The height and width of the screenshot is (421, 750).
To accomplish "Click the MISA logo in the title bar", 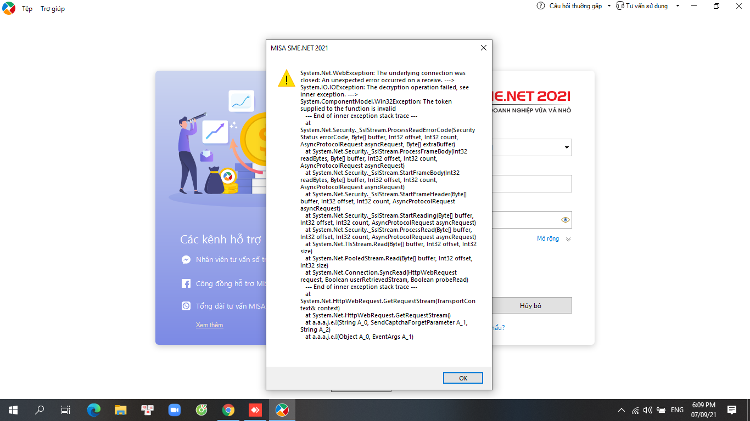I will pos(9,8).
